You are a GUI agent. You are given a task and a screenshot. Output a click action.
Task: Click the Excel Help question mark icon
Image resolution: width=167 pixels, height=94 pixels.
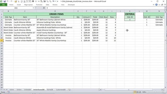pyautogui.click(x=156, y=5)
